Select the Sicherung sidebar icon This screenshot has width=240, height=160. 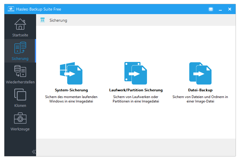pyautogui.click(x=20, y=48)
